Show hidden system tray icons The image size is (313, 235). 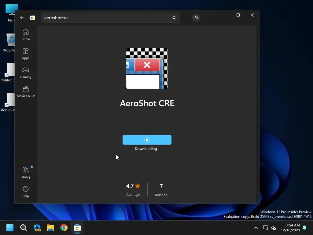[x=256, y=228]
